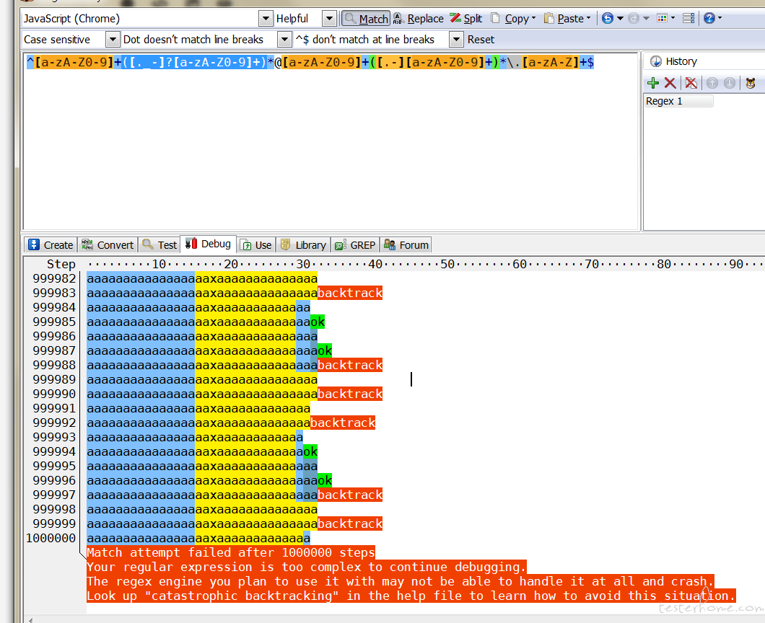
Task: Open the GREP tab
Action: (x=354, y=244)
